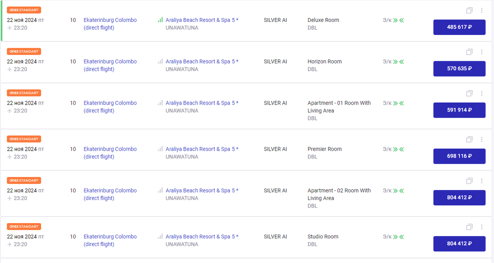Click hotel rating bars in Horizon Room row
This screenshot has height=263, width=494.
160,61
